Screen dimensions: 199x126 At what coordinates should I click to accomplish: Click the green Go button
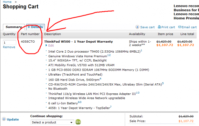point(78,122)
